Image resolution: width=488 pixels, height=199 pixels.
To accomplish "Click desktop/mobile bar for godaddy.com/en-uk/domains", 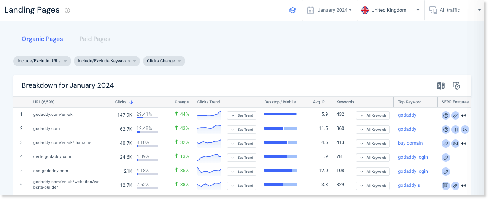I will 280,142.
